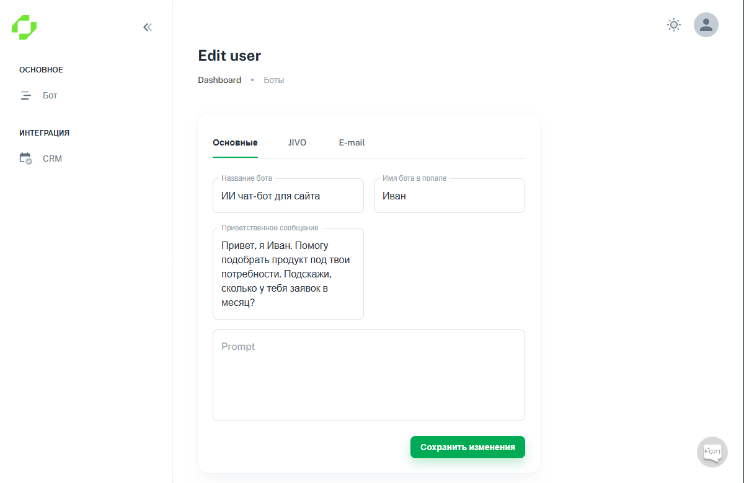Open the GPT chat widget
Viewport: 744px width, 483px height.
pyautogui.click(x=712, y=452)
